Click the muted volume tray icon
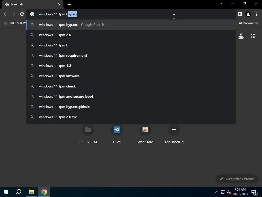 [x=229, y=192]
